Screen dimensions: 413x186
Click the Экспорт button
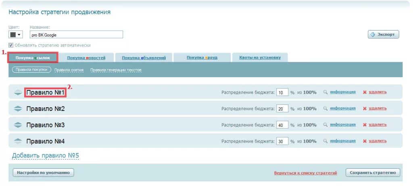point(383,35)
